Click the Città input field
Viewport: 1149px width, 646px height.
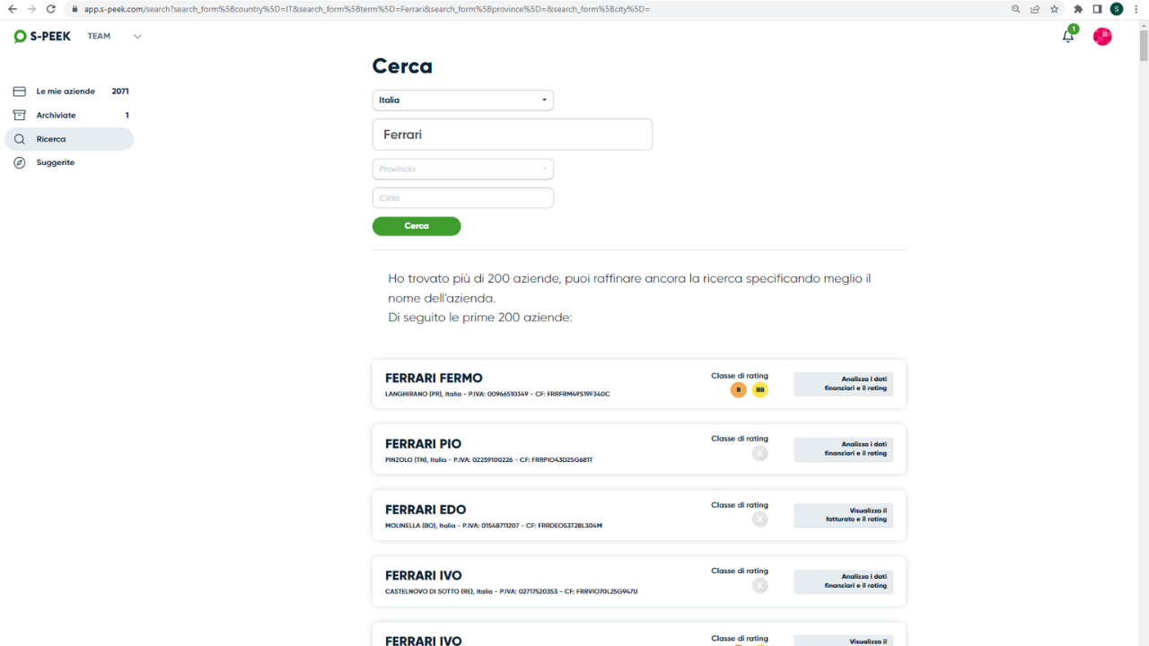[x=463, y=198]
